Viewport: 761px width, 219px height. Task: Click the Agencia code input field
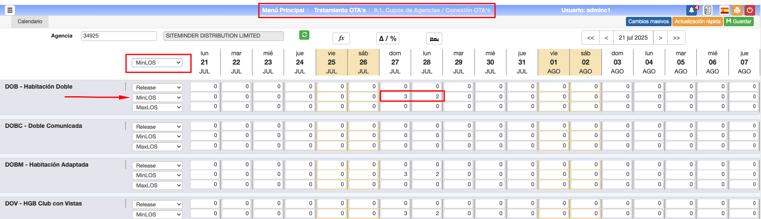coord(119,36)
